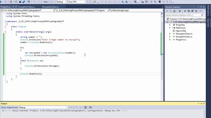Click the editor split window handle
211x118 pixels.
pyautogui.click(x=162, y=13)
